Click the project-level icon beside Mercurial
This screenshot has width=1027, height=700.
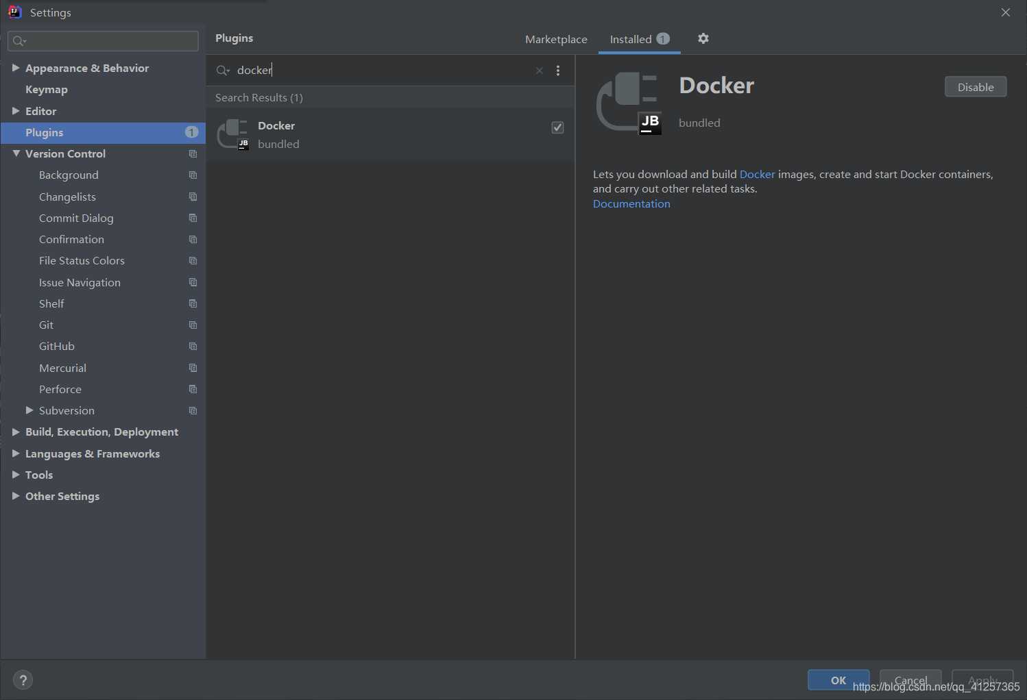point(193,368)
